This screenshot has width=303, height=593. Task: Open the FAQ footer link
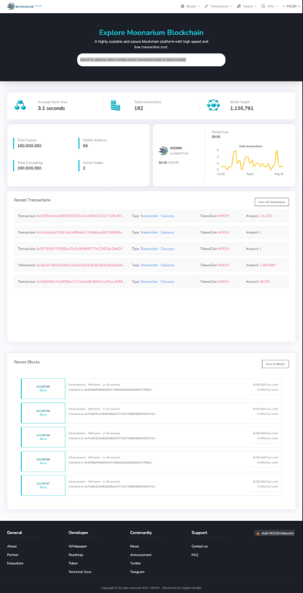click(195, 555)
